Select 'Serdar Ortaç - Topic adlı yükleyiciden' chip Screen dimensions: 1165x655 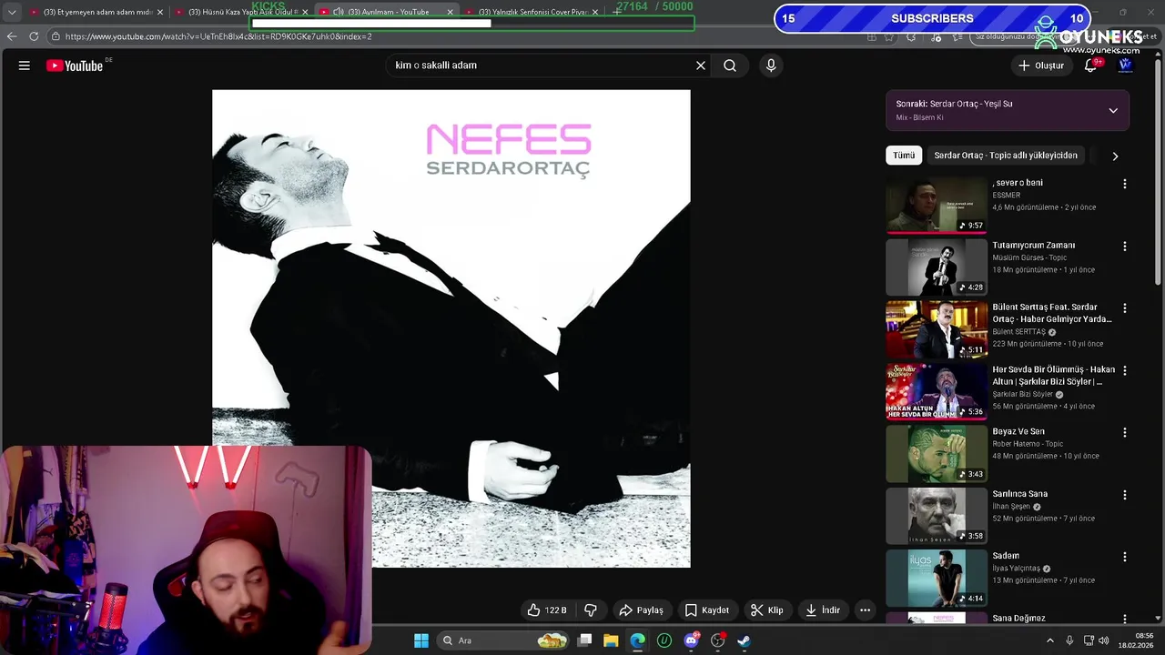point(1006,156)
